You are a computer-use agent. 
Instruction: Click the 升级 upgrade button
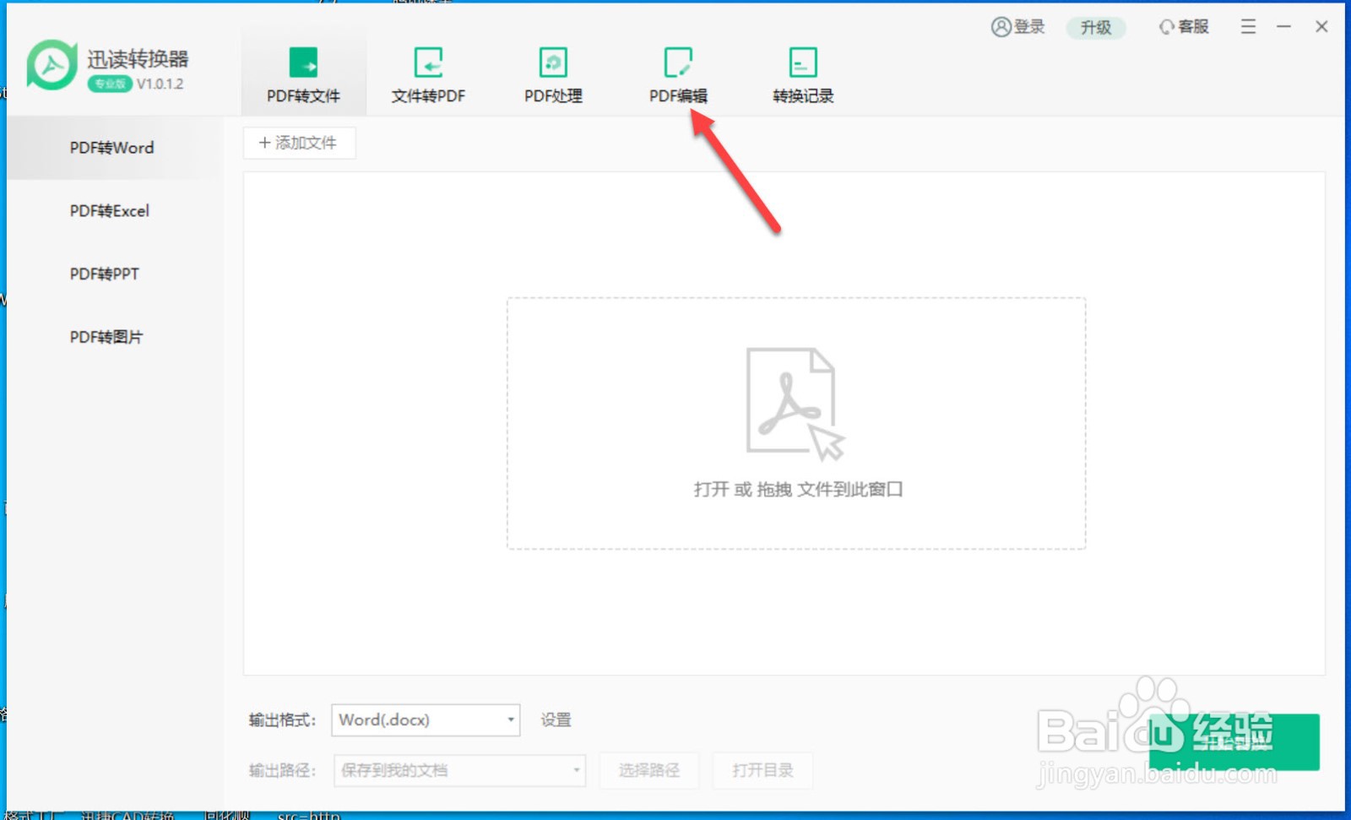1096,27
